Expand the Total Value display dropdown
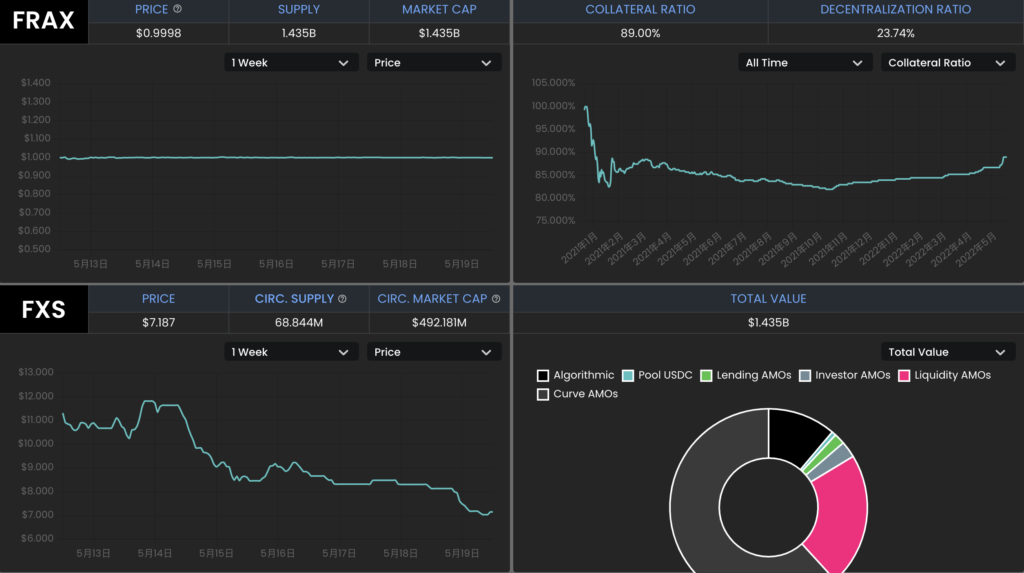Viewport: 1024px width, 573px height. (x=946, y=352)
